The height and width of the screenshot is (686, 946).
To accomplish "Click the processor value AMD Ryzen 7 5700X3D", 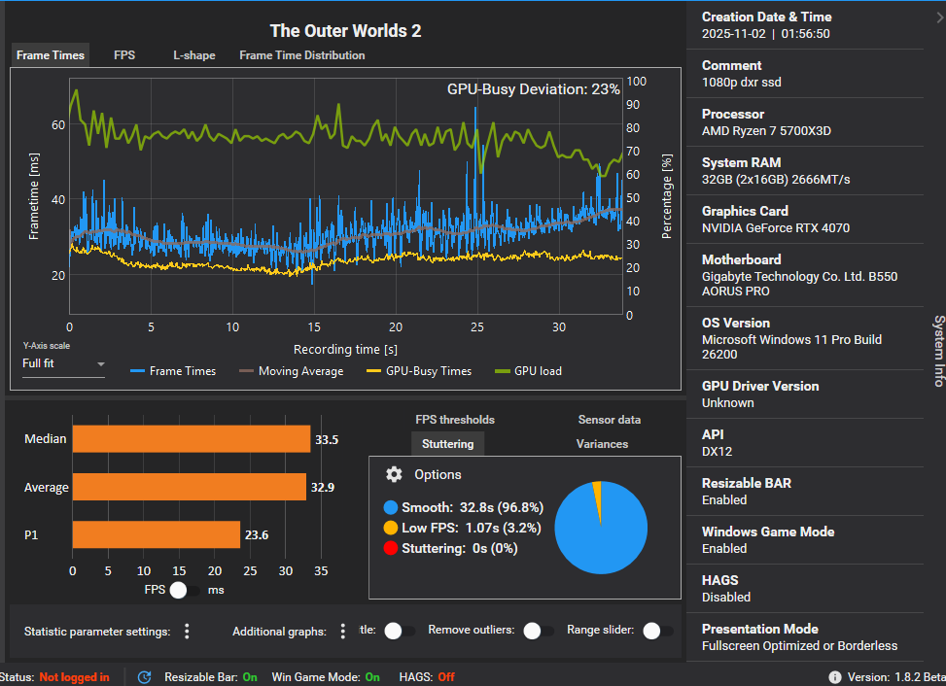I will 766,131.
